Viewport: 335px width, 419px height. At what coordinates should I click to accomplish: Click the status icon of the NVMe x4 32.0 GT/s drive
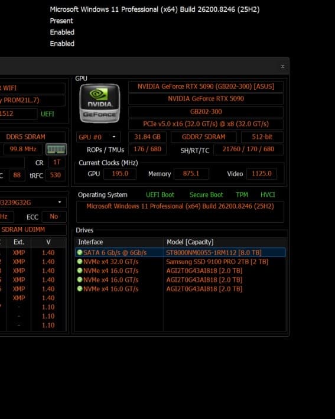pos(80,261)
